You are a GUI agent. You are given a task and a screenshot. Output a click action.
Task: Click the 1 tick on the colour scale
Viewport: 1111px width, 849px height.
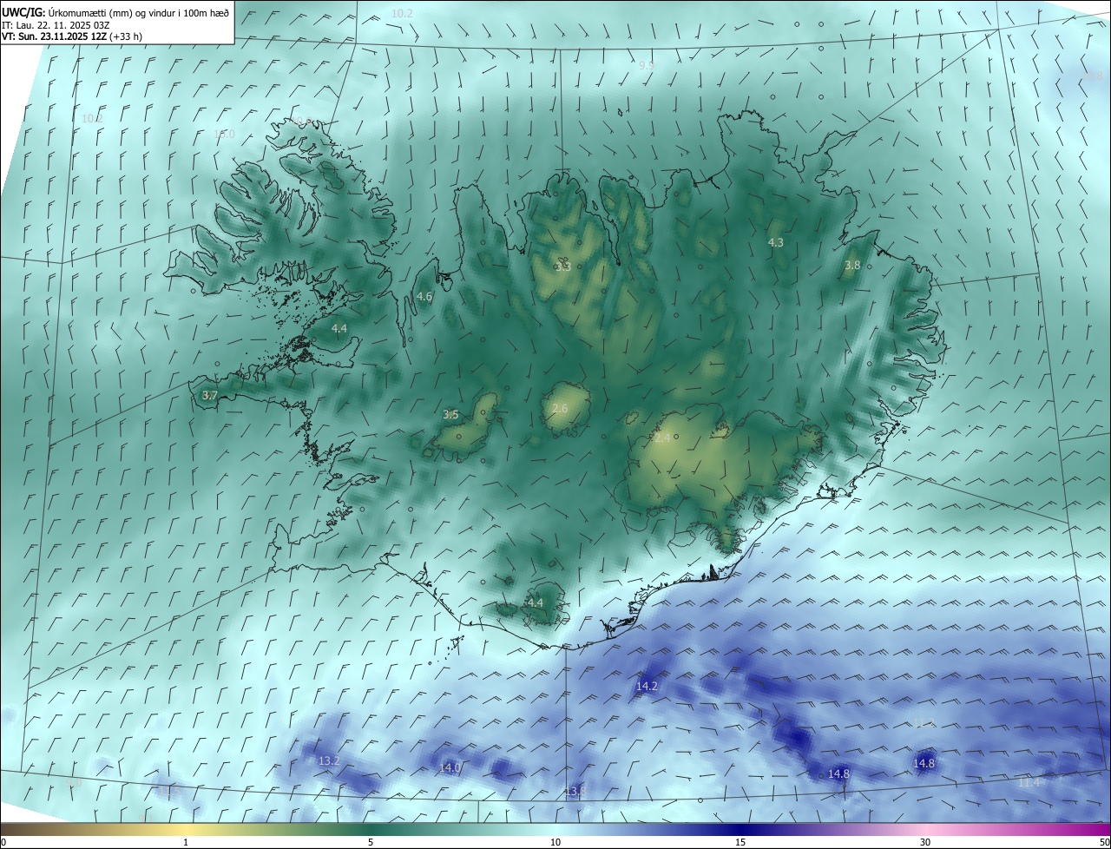[x=186, y=842]
